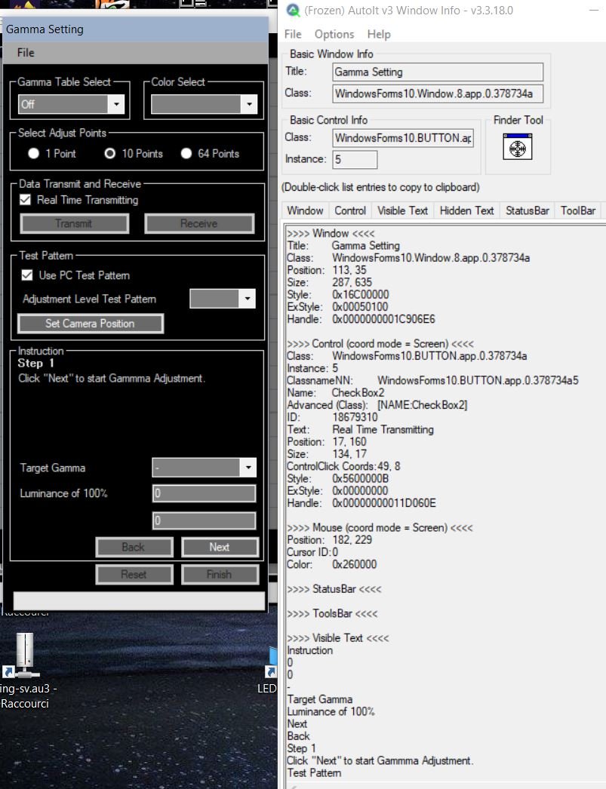Click the Luminance of 100% input field

(x=204, y=494)
